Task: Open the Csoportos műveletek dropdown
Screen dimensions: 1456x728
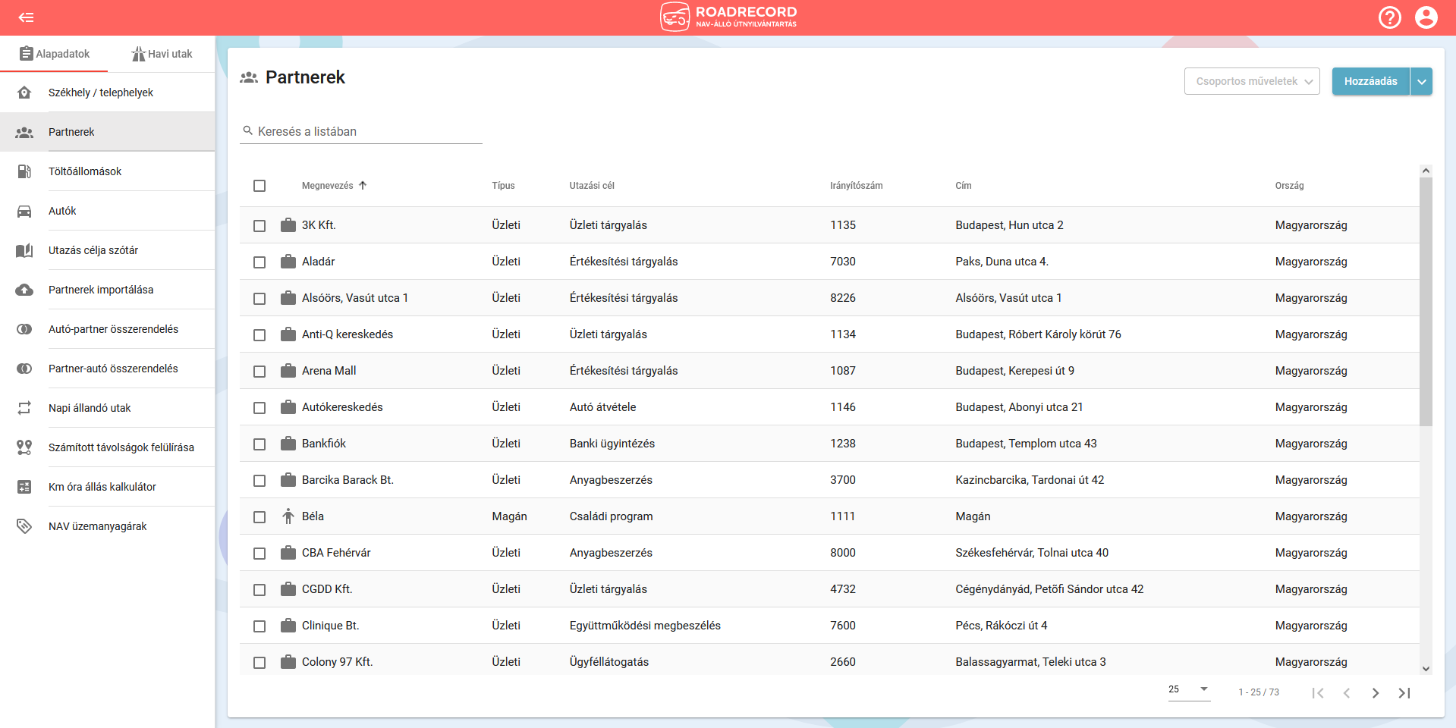Action: click(1252, 81)
